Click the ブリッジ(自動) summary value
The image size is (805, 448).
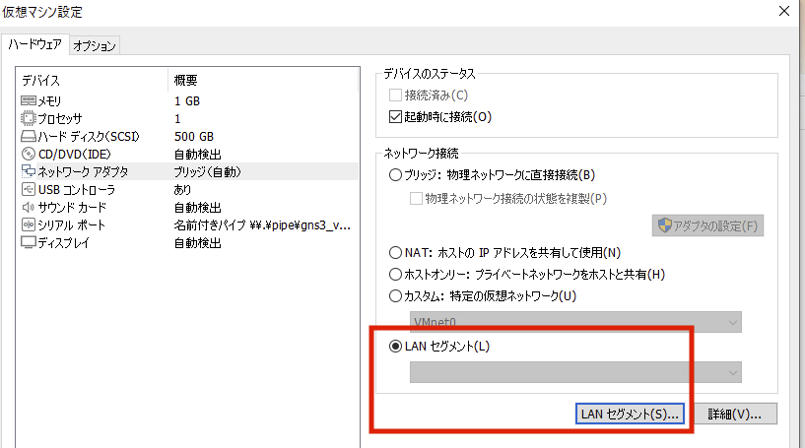coord(208,172)
